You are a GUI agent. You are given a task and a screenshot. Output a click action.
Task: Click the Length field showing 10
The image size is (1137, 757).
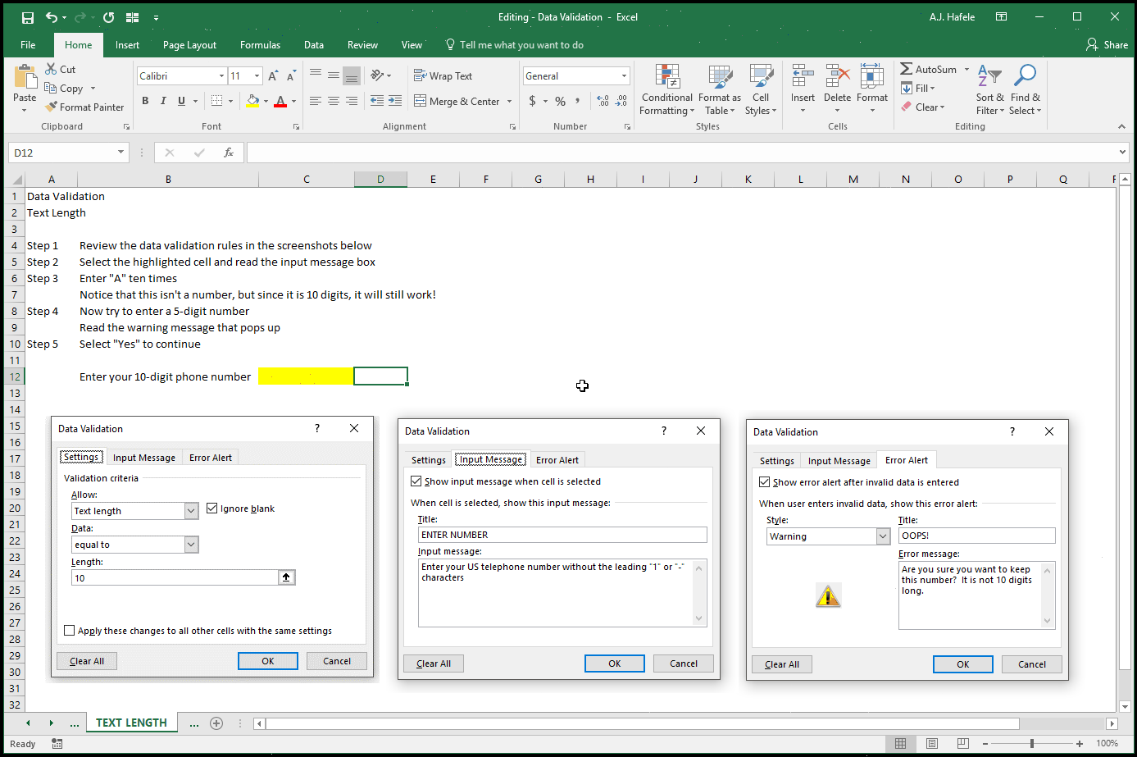[x=175, y=577]
